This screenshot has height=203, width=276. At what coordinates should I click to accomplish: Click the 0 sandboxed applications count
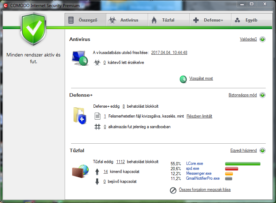(105, 127)
